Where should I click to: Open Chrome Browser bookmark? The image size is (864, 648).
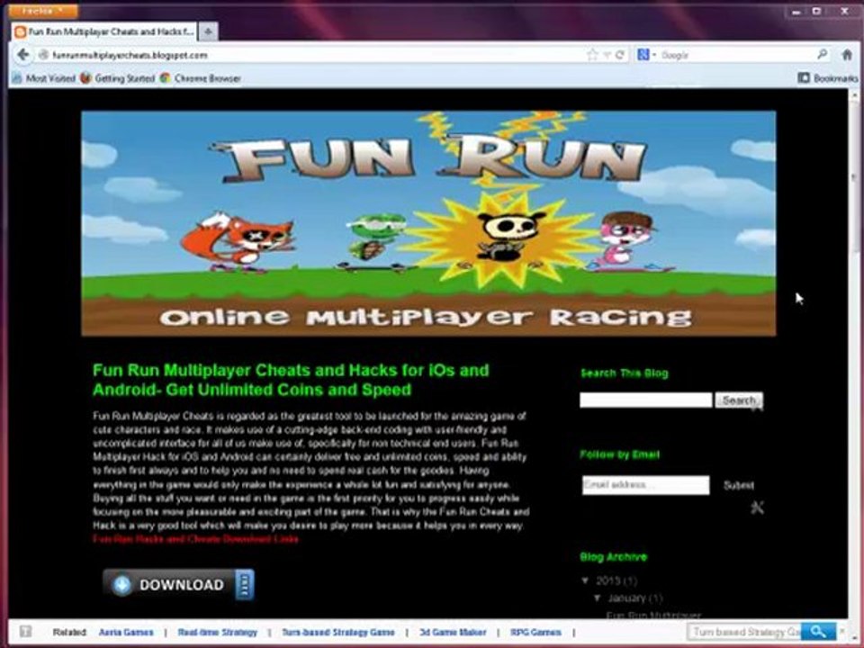pos(200,78)
